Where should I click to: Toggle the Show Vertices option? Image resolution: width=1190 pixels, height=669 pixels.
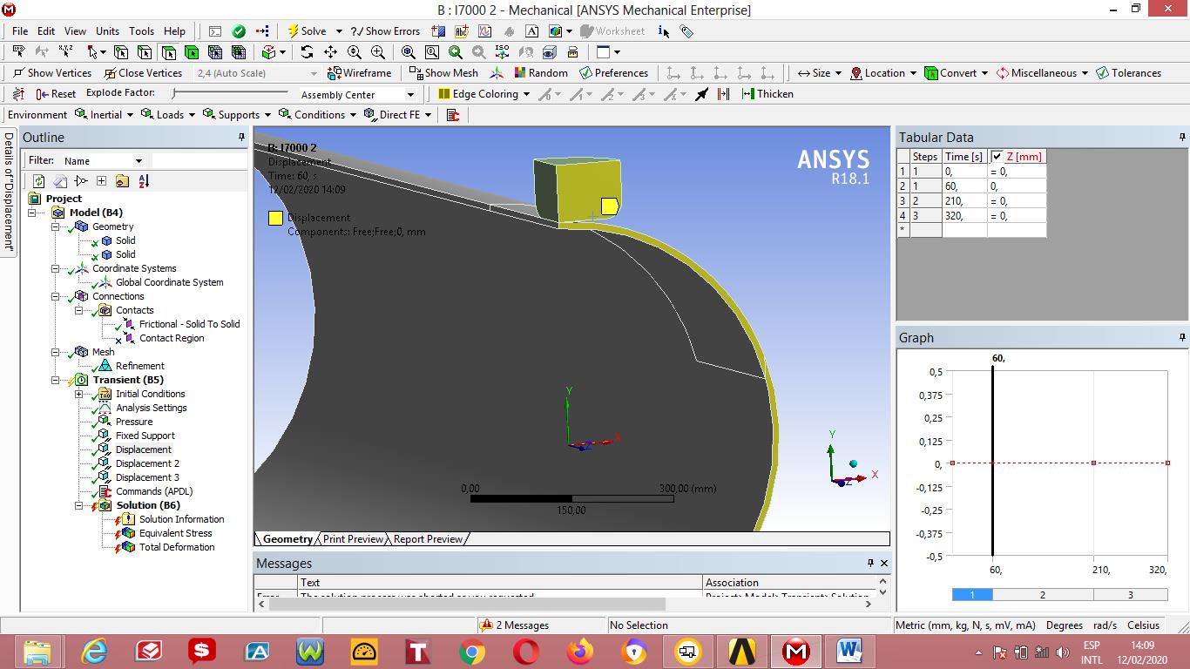[51, 73]
